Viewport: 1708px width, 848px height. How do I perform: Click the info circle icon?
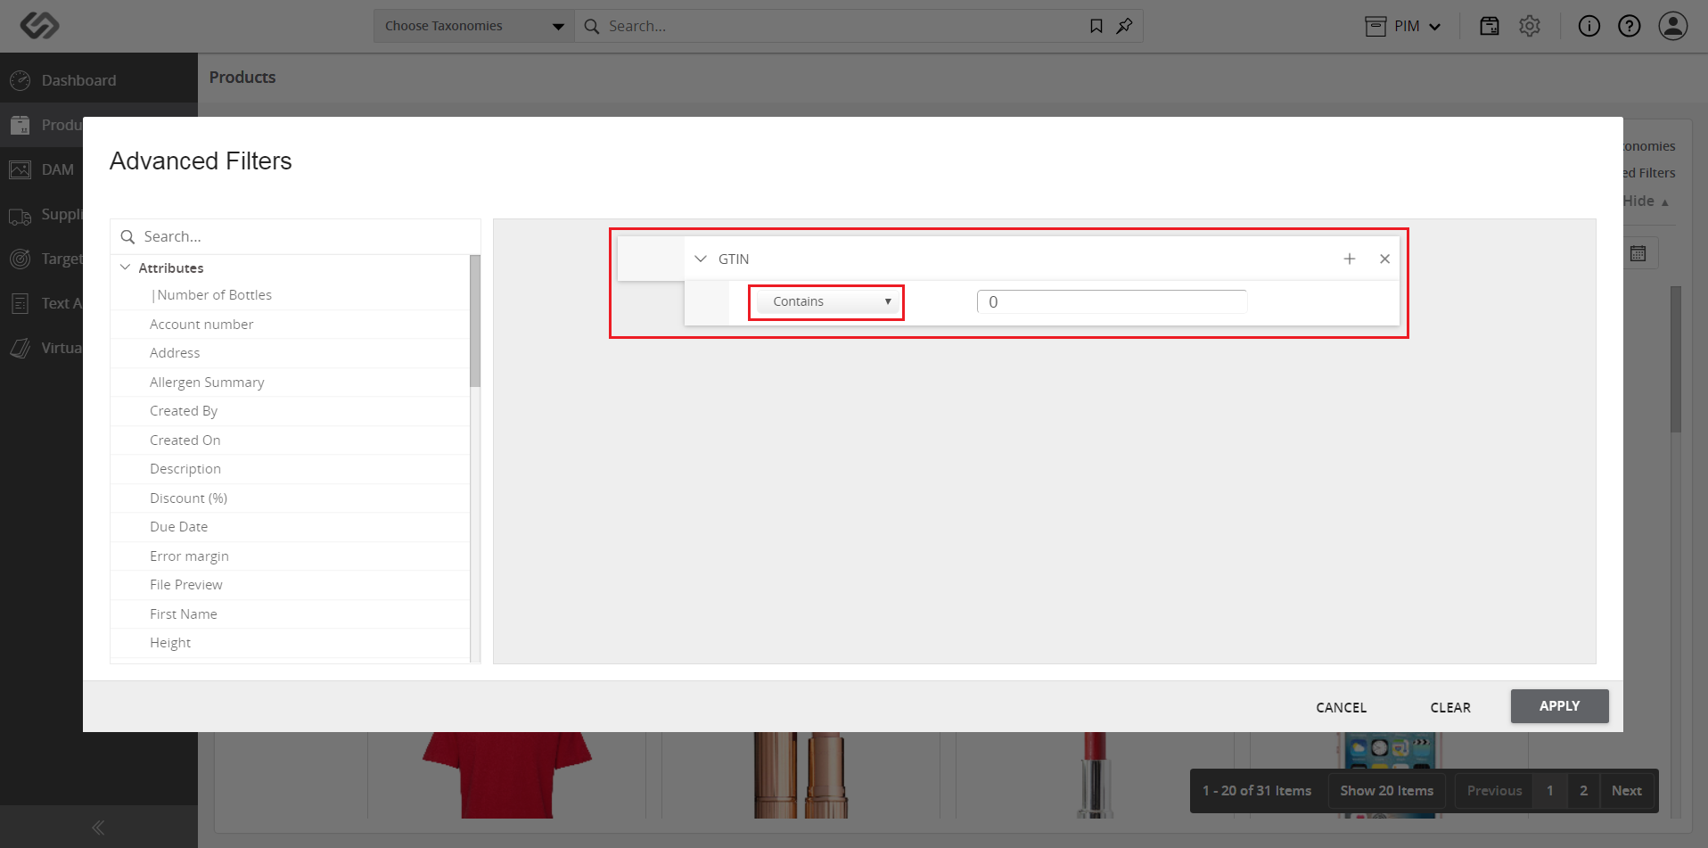point(1589,26)
